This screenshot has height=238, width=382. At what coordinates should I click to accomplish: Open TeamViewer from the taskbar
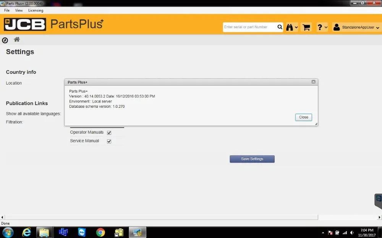pos(82,232)
